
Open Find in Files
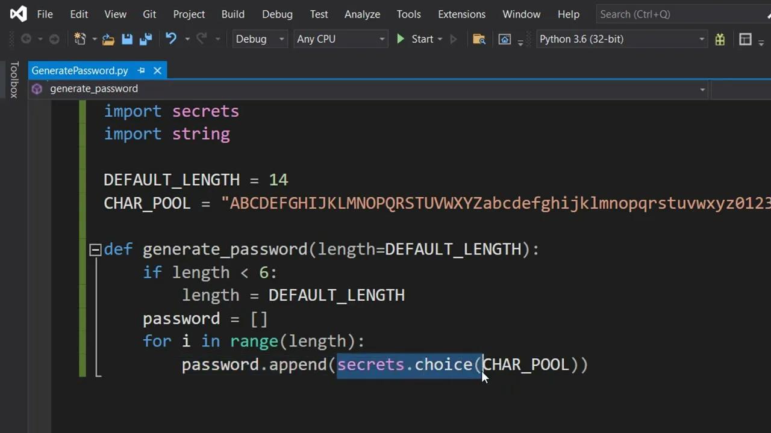click(479, 39)
